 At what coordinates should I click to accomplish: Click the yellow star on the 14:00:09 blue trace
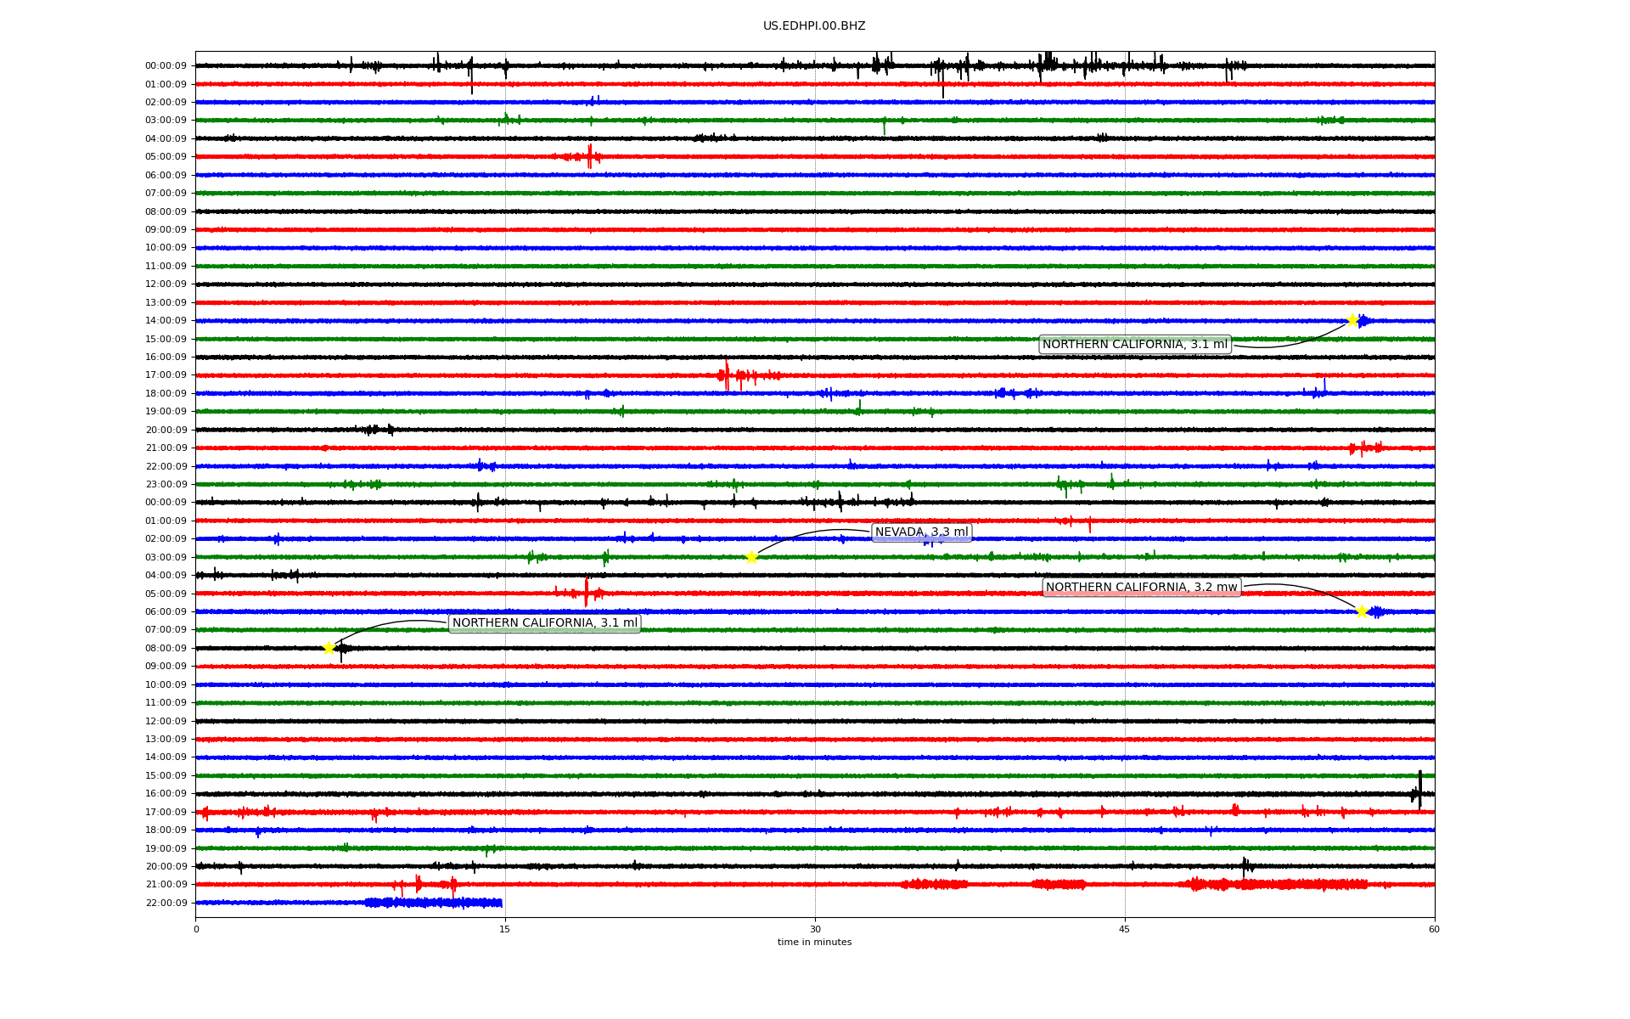[1352, 320]
